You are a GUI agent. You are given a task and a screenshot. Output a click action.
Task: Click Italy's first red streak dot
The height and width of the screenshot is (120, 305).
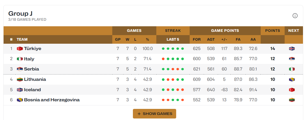click(163, 59)
